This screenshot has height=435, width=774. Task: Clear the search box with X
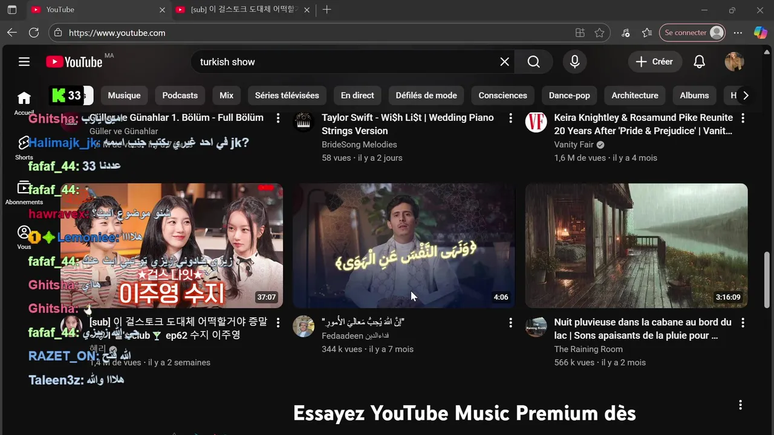coord(504,62)
